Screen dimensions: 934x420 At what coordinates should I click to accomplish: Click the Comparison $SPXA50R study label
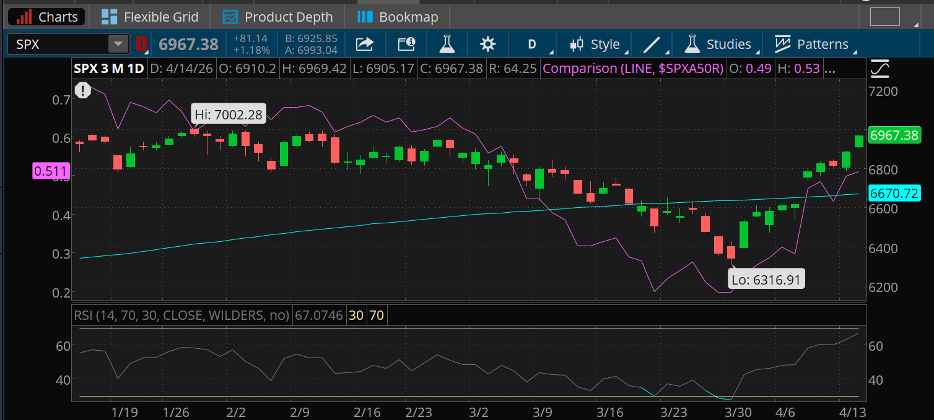(x=632, y=68)
